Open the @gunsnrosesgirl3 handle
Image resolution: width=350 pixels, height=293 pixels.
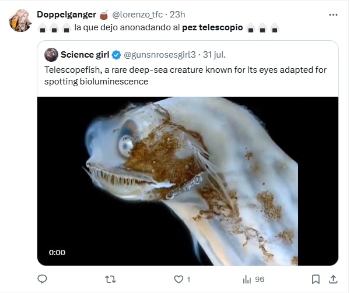coord(160,55)
